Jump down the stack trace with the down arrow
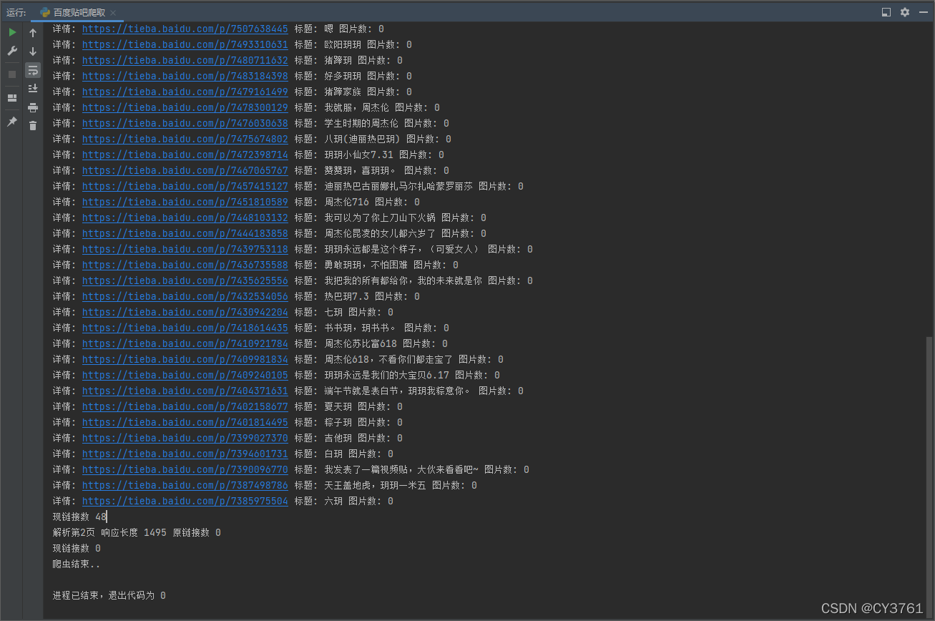The height and width of the screenshot is (621, 935). 33,52
